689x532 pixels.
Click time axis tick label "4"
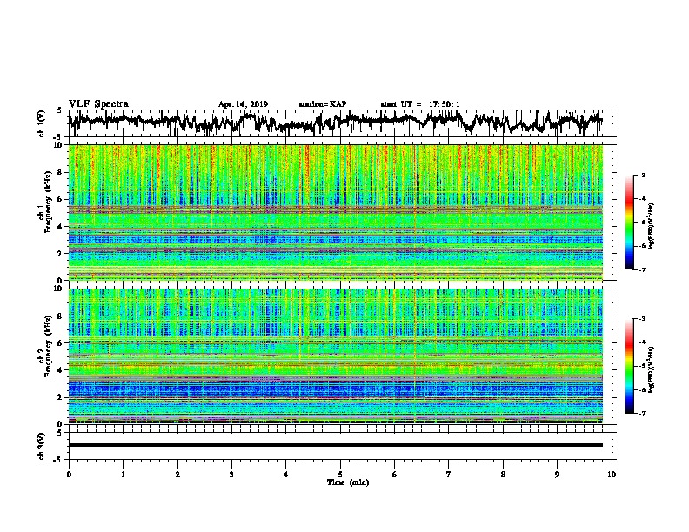pyautogui.click(x=286, y=475)
